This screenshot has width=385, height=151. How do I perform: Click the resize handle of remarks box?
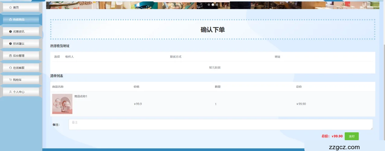click(371, 129)
